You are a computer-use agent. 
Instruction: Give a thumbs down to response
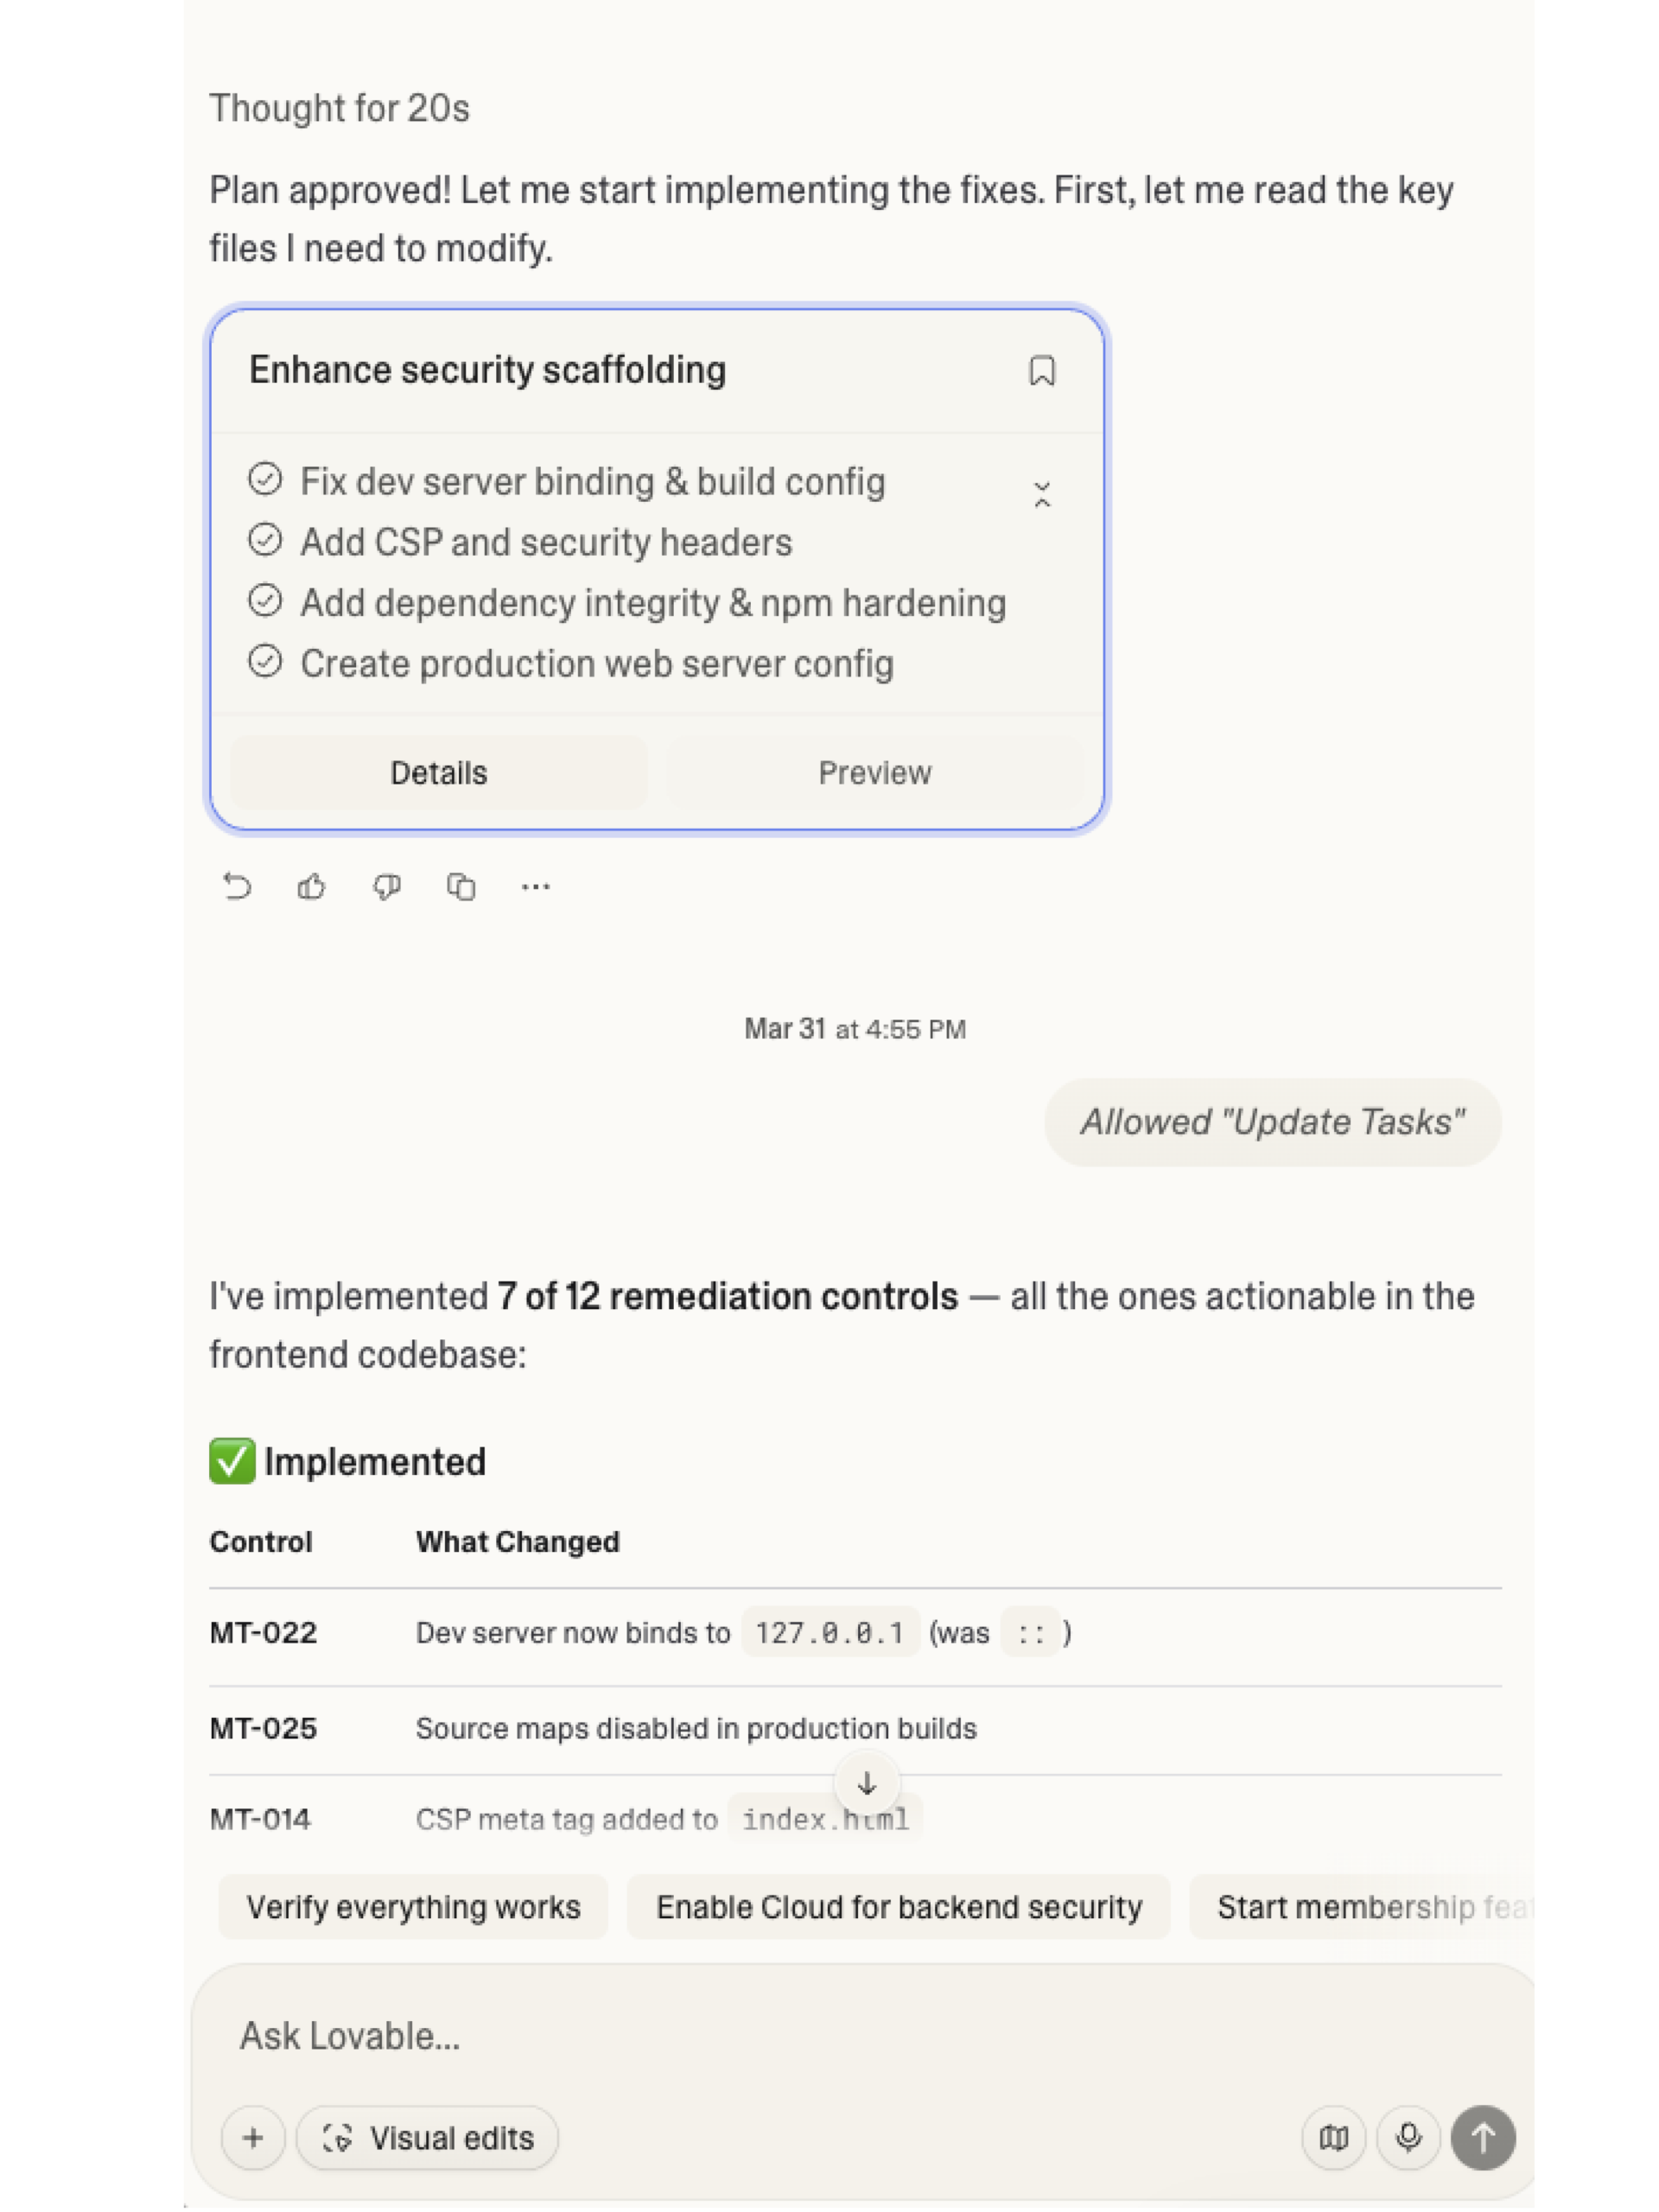tap(386, 886)
